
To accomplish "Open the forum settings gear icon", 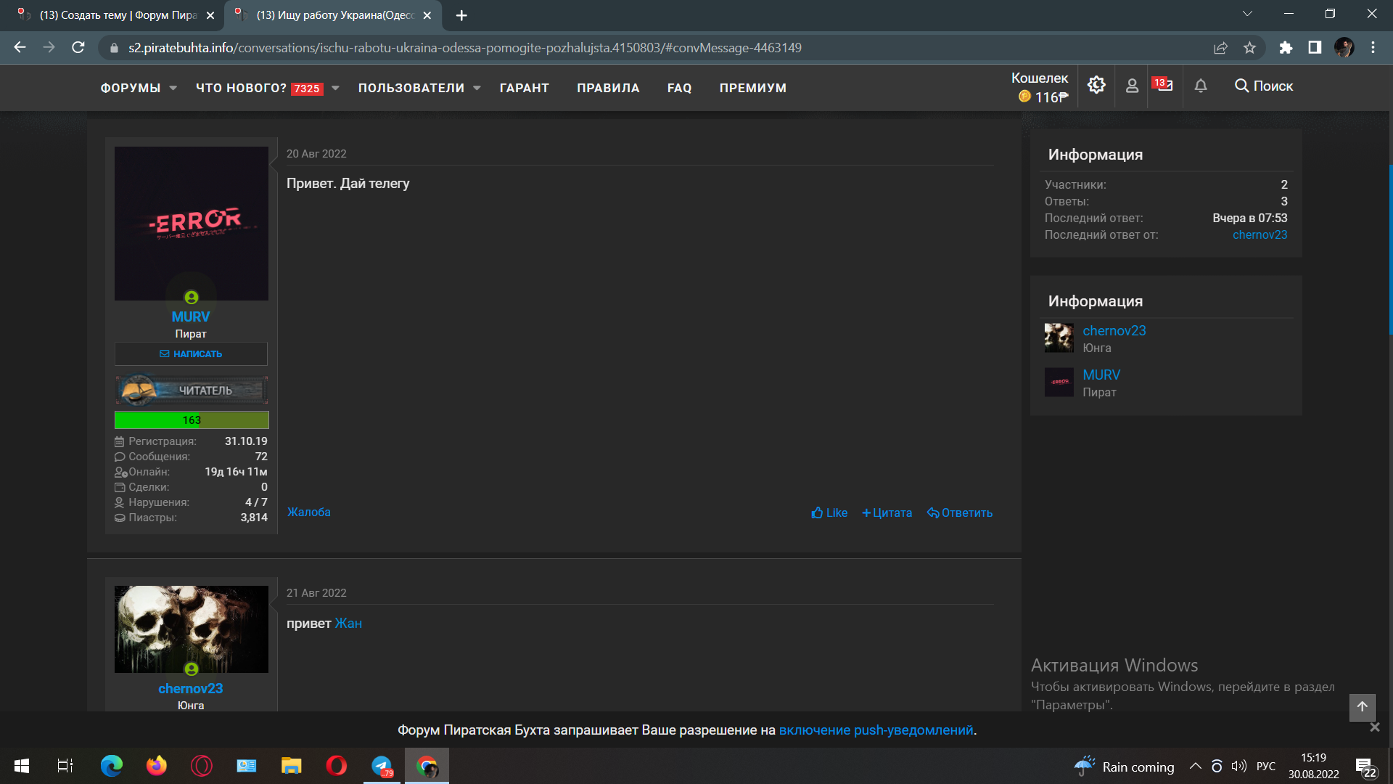I will [x=1096, y=86].
